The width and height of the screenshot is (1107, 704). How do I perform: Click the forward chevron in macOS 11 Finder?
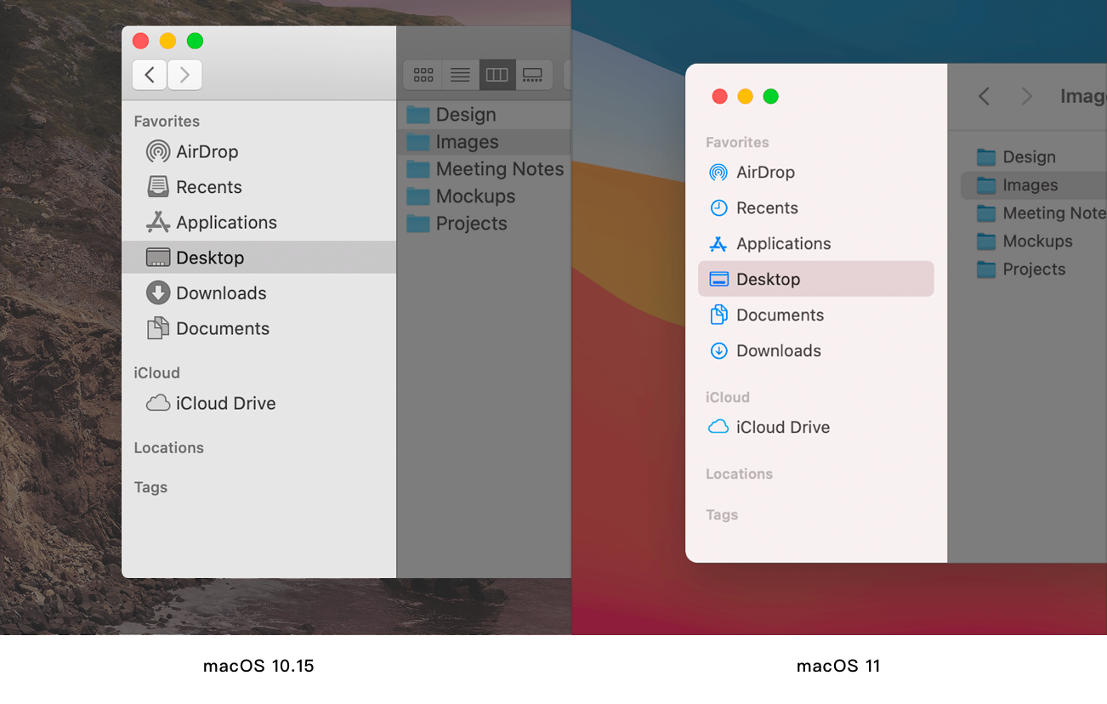[1026, 96]
